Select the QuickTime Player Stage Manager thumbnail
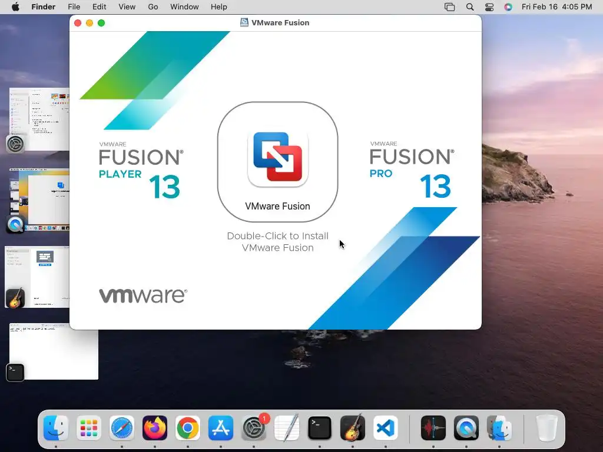Viewport: 603px width, 452px height. 39,200
